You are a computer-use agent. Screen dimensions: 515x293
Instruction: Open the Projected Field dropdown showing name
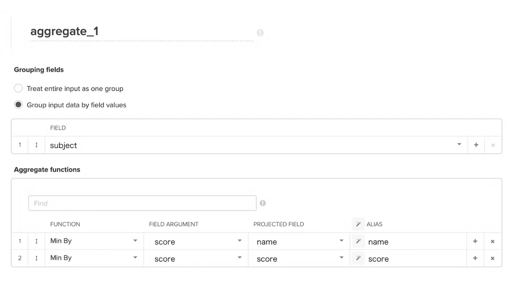pos(299,241)
